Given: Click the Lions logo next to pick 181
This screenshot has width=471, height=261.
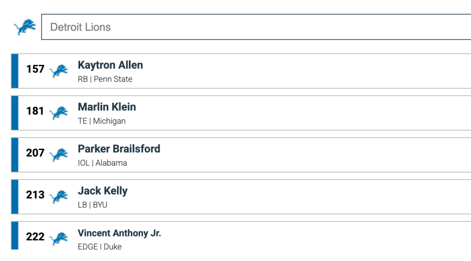Looking at the screenshot, I should coord(59,112).
